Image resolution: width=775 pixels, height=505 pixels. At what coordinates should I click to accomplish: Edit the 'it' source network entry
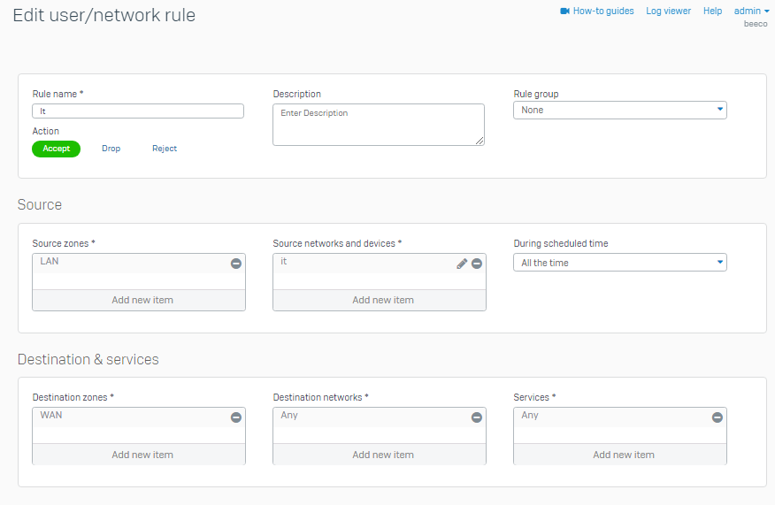coord(462,264)
